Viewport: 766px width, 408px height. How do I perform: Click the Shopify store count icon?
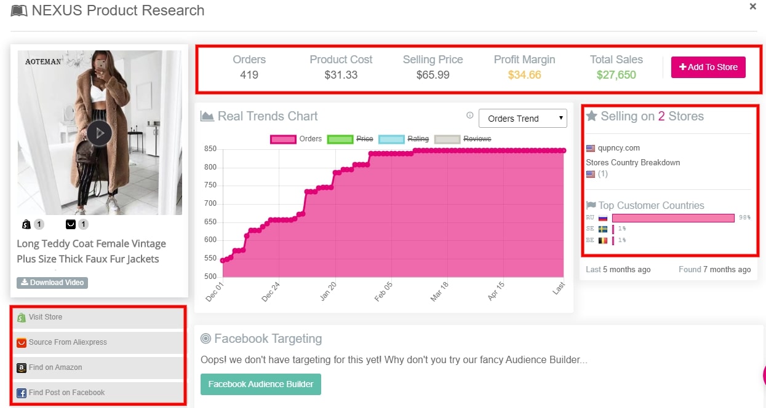point(26,224)
